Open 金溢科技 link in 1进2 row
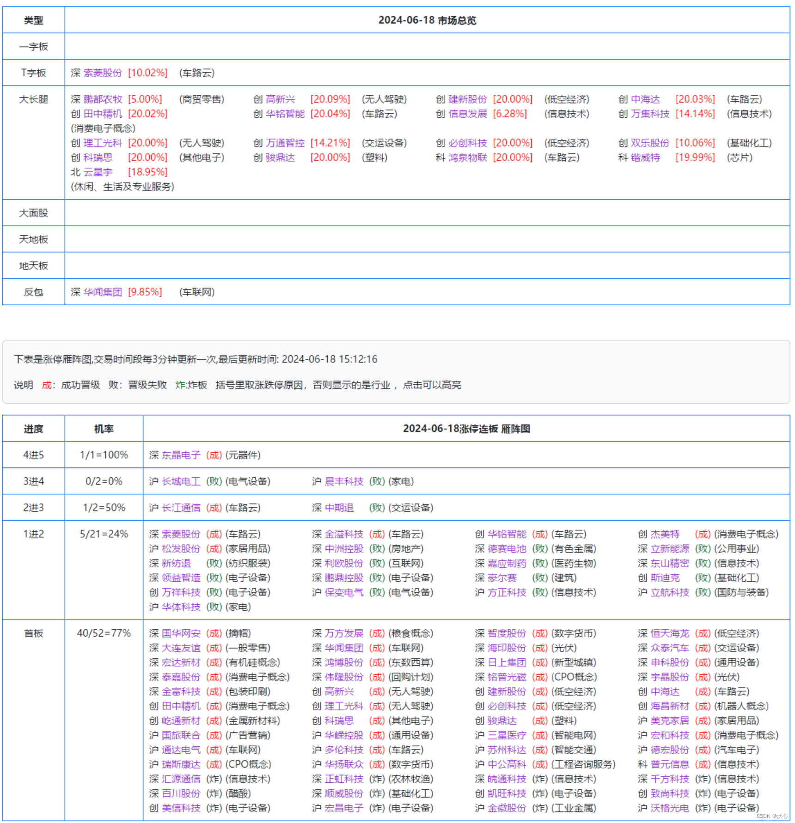The height and width of the screenshot is (823, 795). point(344,534)
